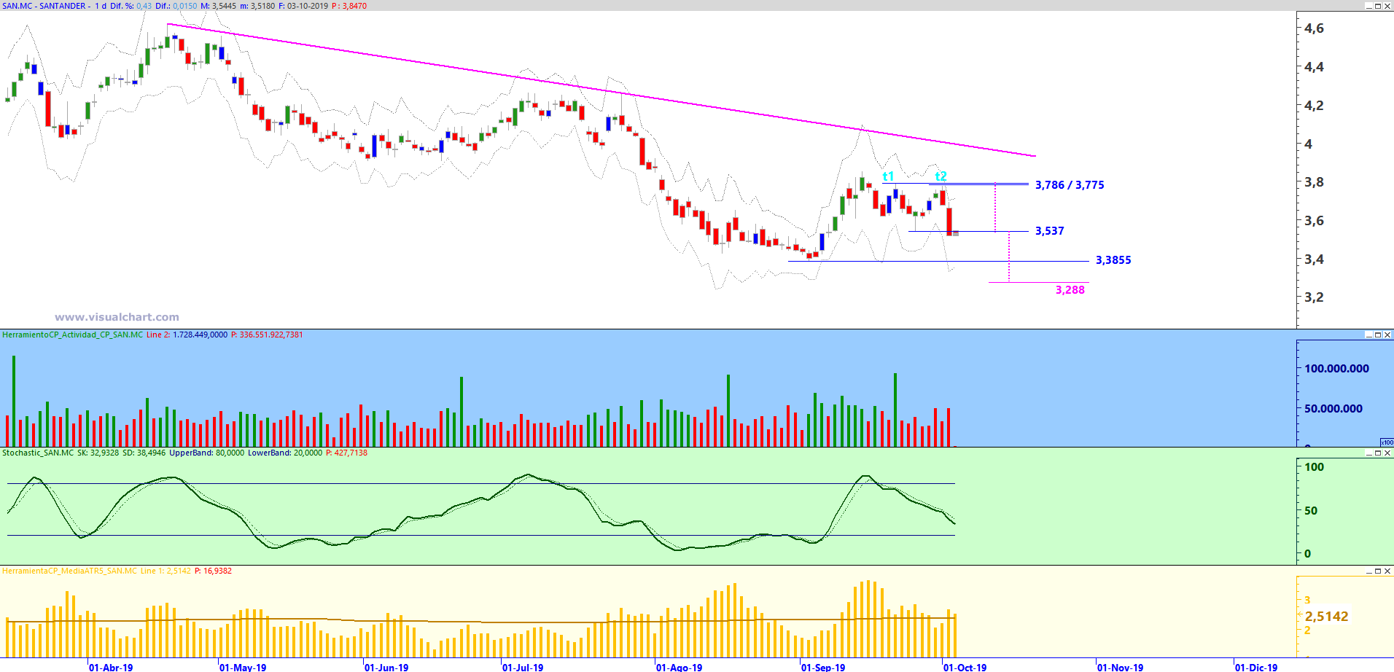The image size is (1394, 672).
Task: Select the SAN.MC - SANTANDER title text
Action: [x=44, y=6]
